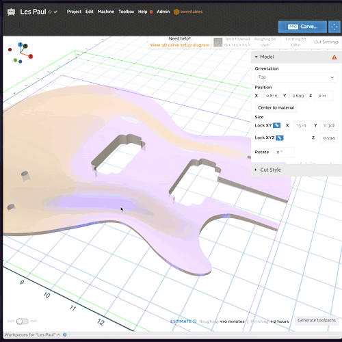342x342 pixels.
Task: Click the orange warning triangle in Model header
Action: [334, 57]
